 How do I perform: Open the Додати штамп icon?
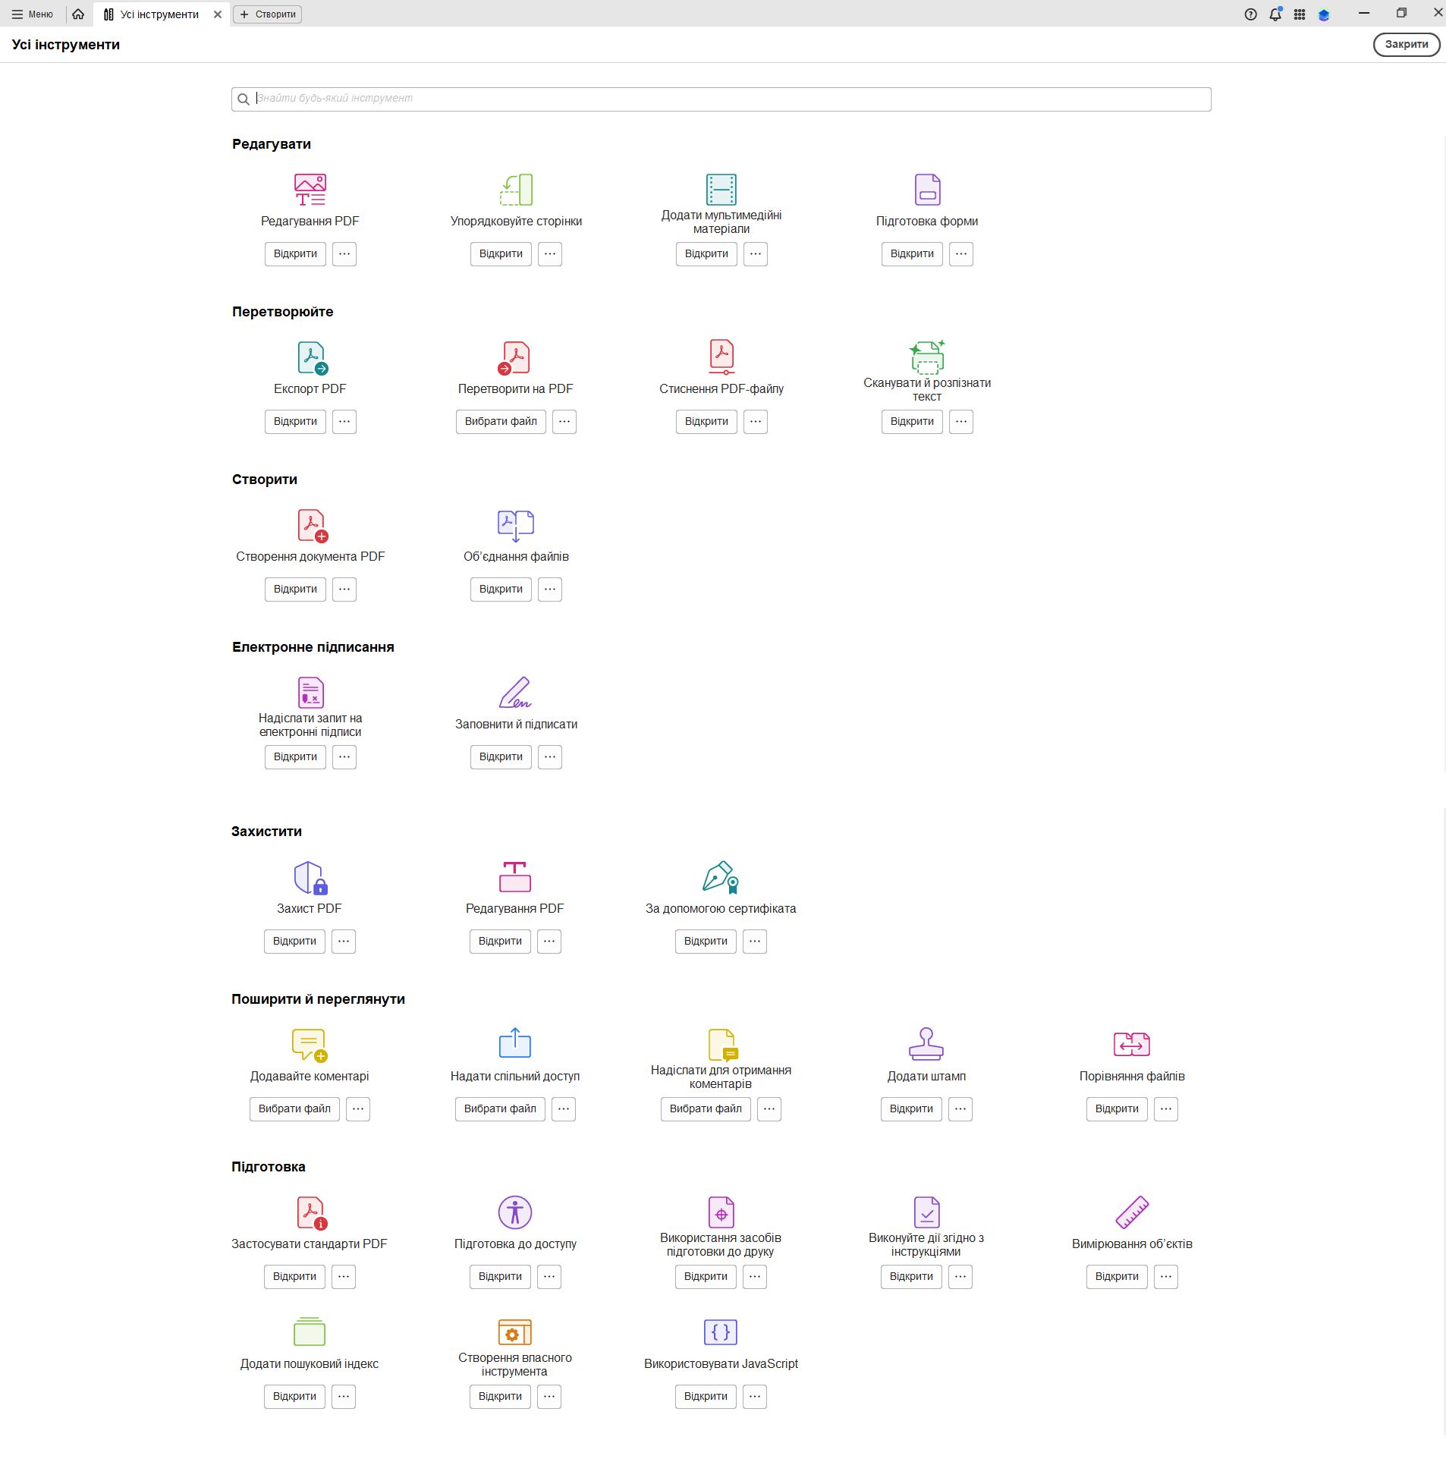[926, 1046]
